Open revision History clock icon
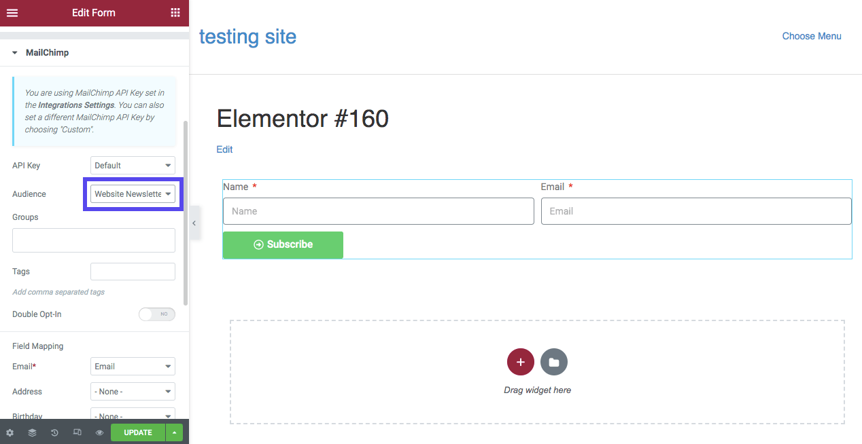 tap(54, 432)
